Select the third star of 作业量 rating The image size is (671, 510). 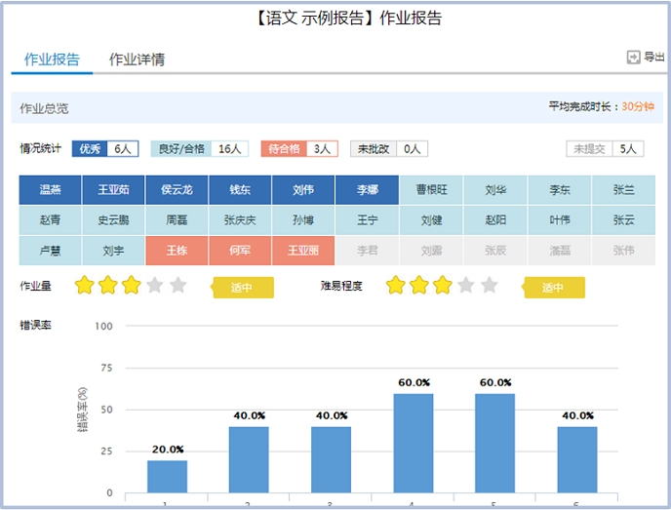tap(131, 286)
